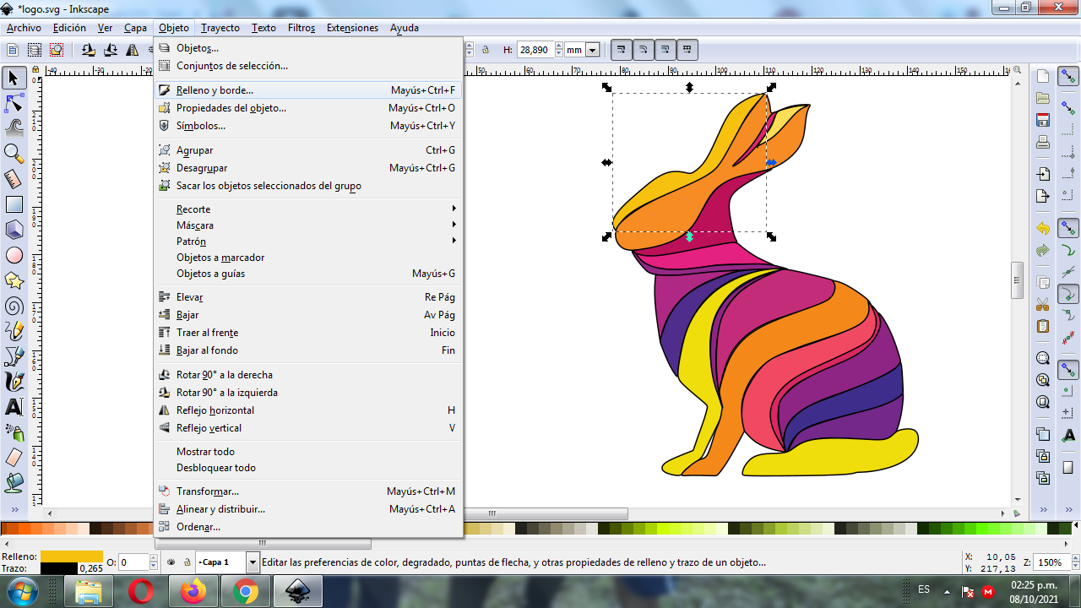Open the Archivo menu
Screen dimensions: 1081x608
click(x=24, y=27)
